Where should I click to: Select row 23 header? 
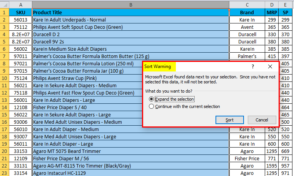coord(4,173)
